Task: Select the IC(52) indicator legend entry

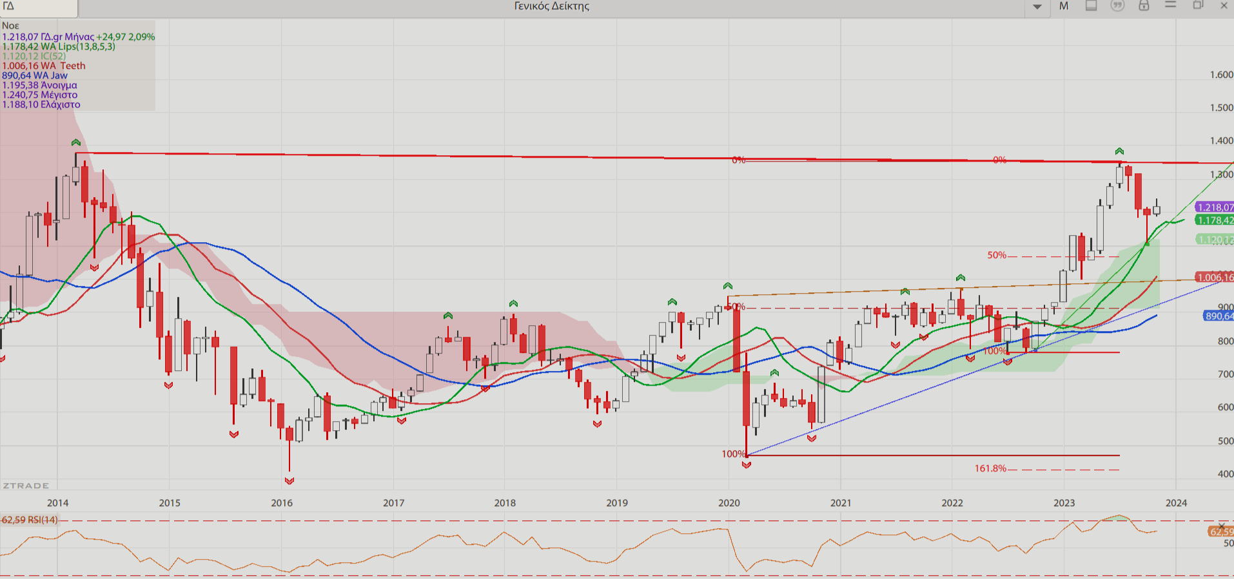Action: click(34, 56)
